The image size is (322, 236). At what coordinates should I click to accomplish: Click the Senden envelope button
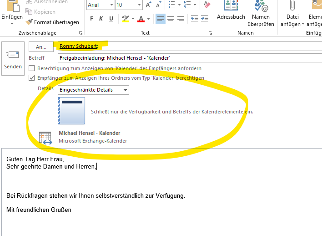pyautogui.click(x=13, y=59)
